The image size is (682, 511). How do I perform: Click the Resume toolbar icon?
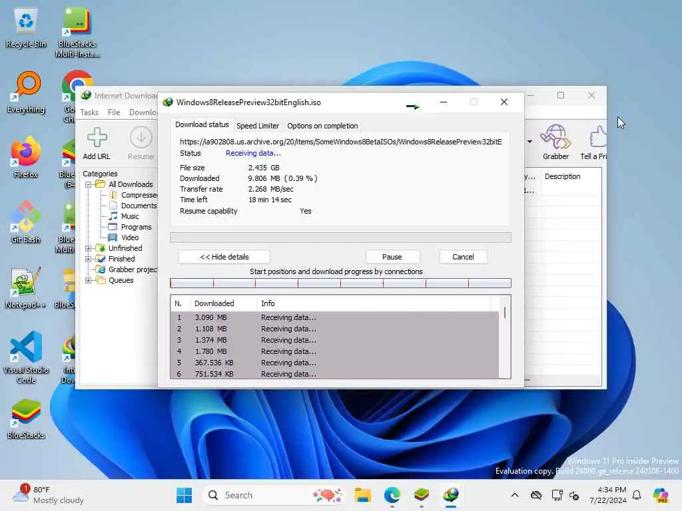click(x=141, y=144)
